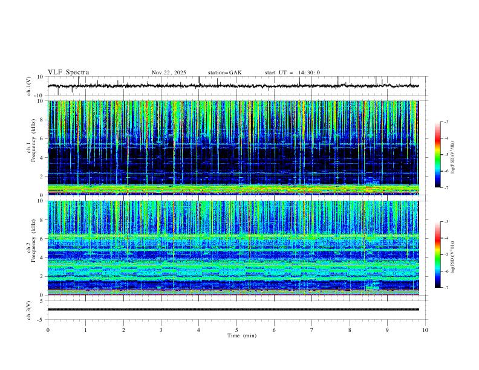Click the "Time (min)" axis label
479x370 pixels.
coord(242,336)
